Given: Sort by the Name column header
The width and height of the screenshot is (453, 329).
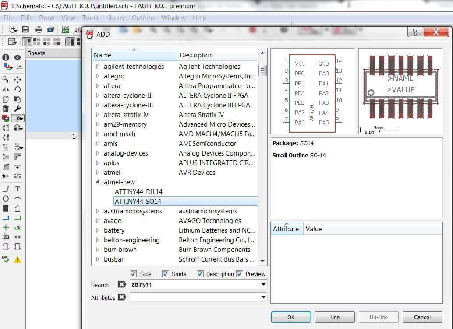Looking at the screenshot, I should [134, 55].
